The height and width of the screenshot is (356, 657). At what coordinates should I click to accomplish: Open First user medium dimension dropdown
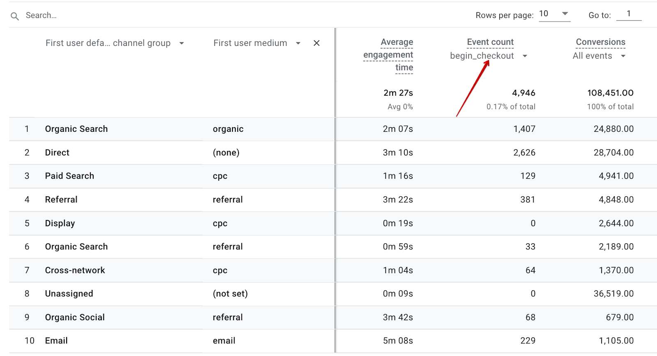pyautogui.click(x=298, y=44)
